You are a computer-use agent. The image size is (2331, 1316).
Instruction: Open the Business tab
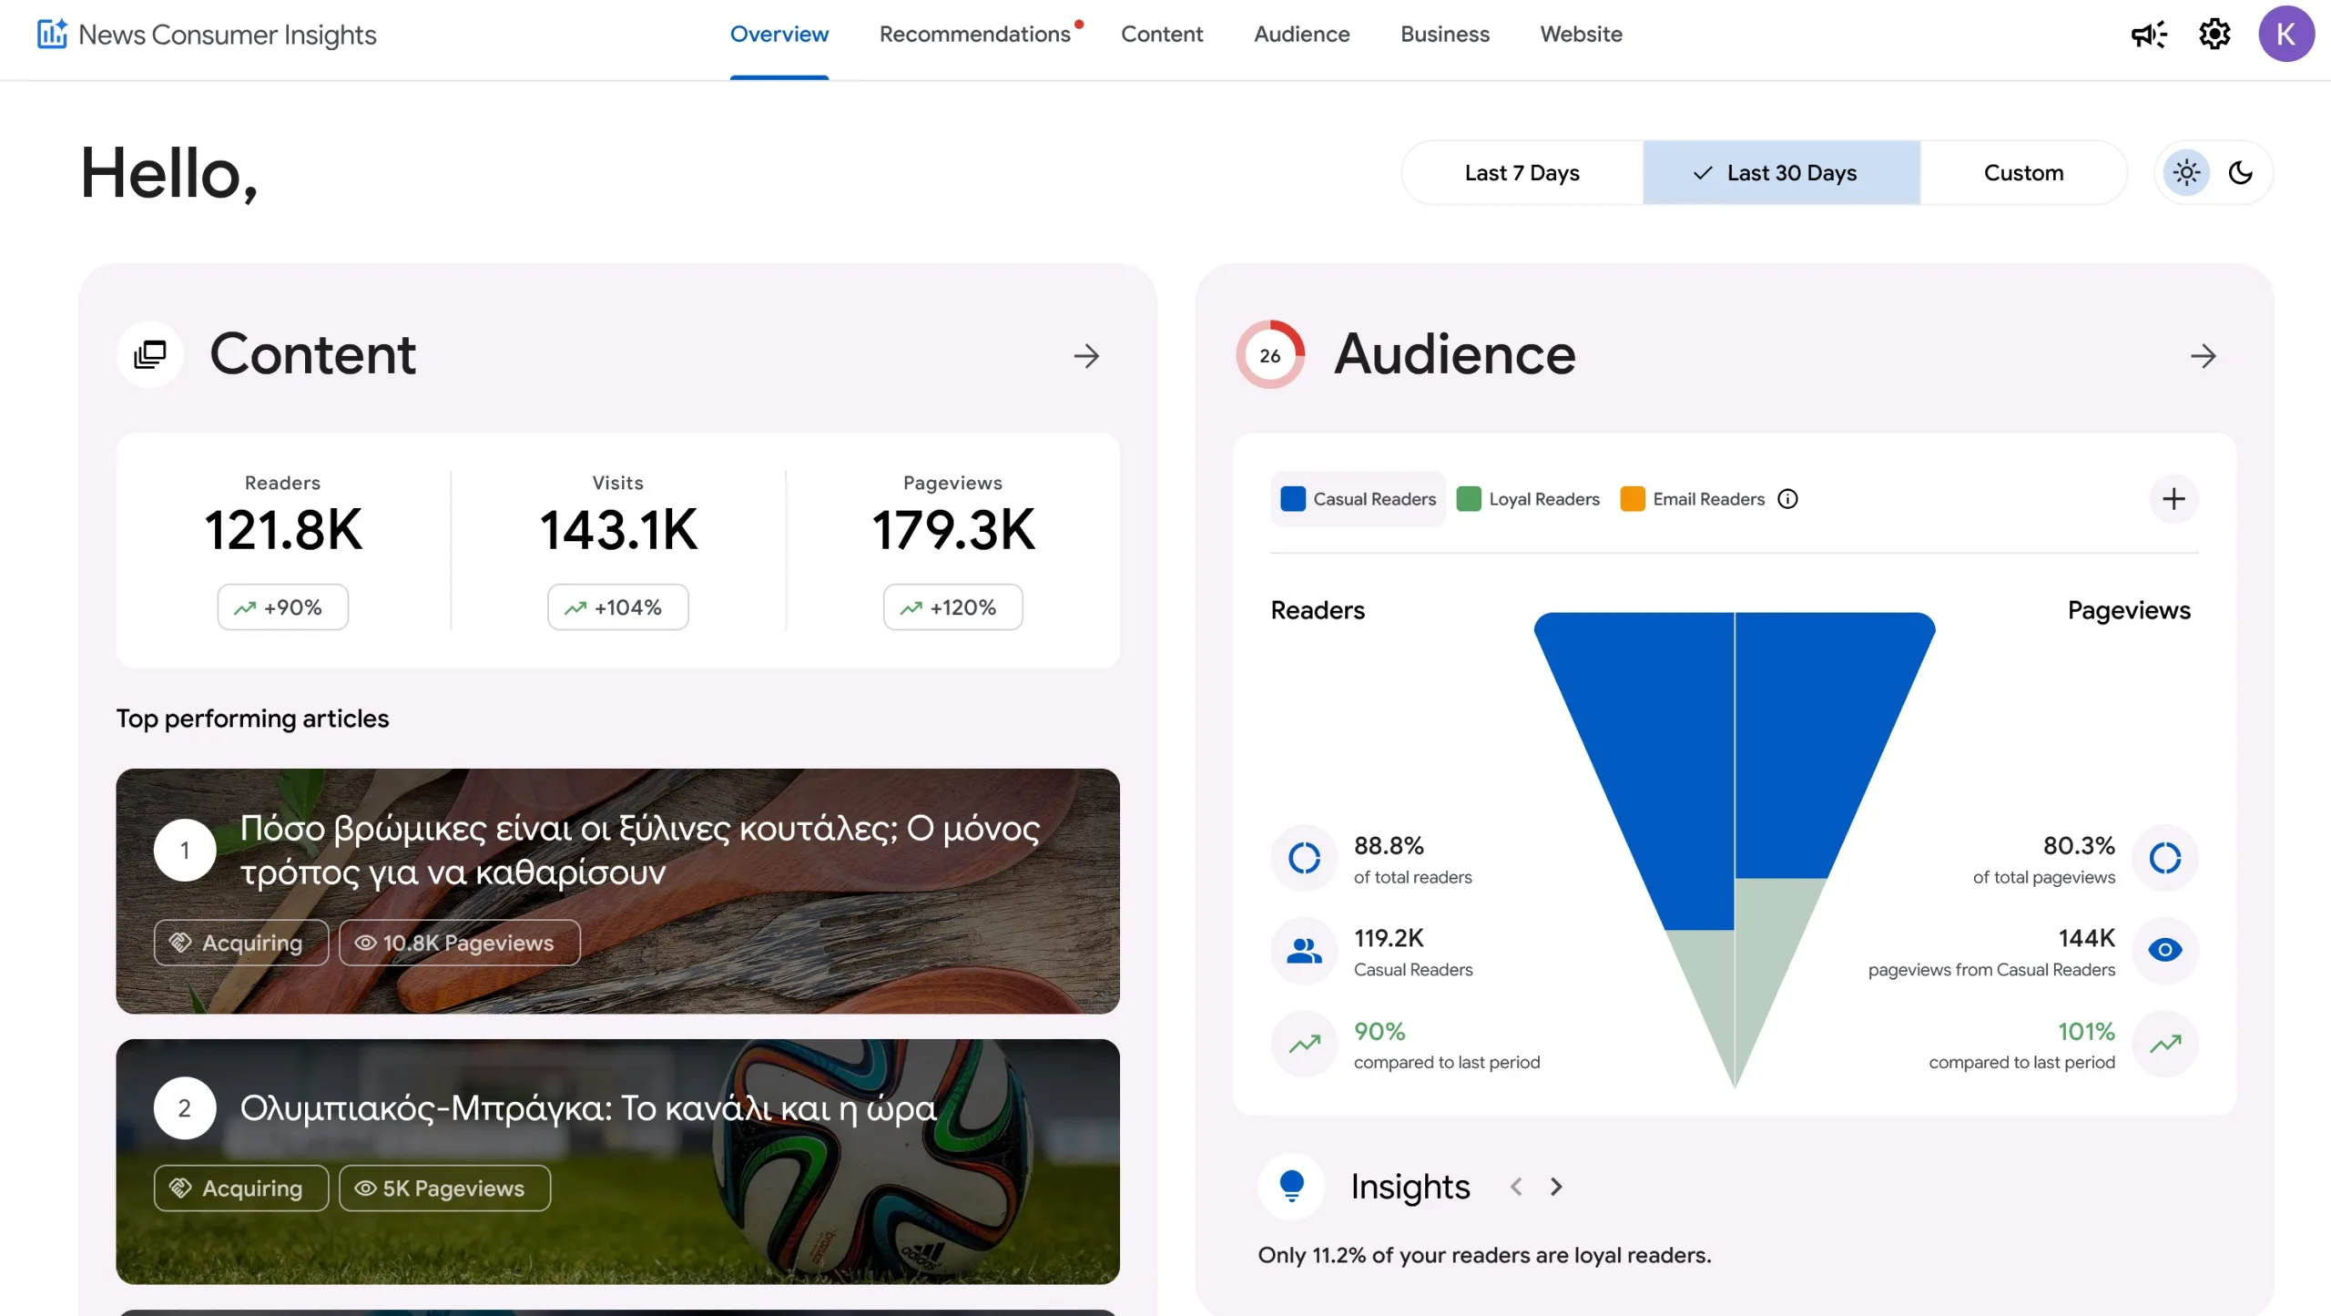[x=1444, y=35]
